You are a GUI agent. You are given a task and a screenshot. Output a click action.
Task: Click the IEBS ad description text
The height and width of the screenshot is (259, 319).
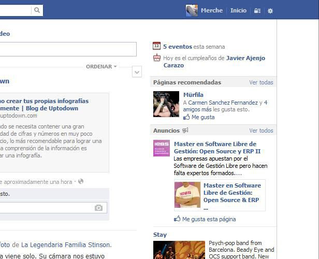[221, 166]
